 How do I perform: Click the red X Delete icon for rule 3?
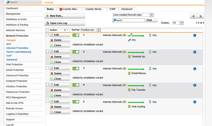point(52,73)
